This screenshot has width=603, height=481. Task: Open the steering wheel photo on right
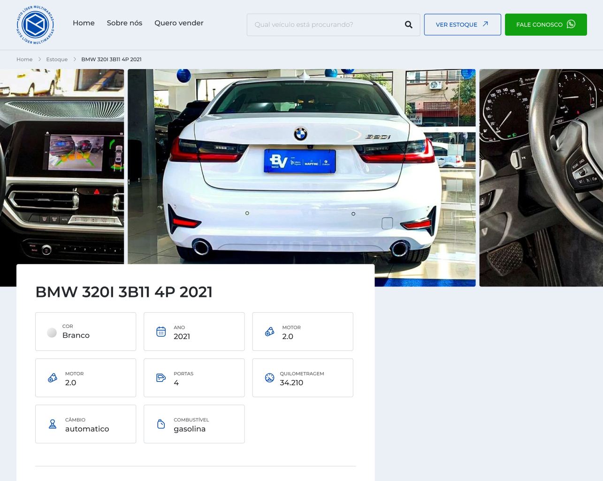541,178
